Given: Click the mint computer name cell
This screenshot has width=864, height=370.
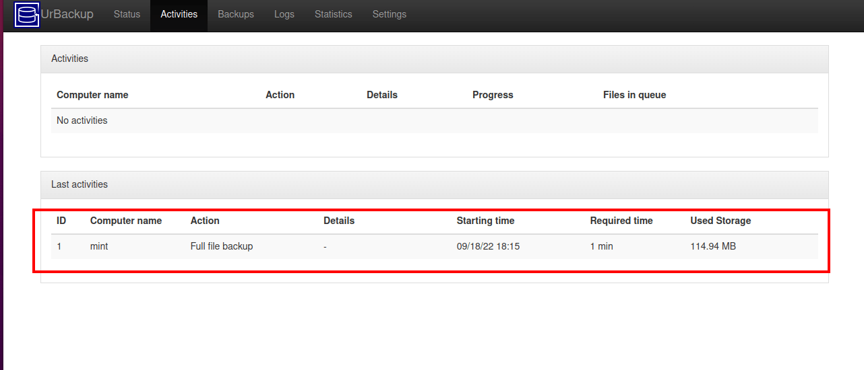Looking at the screenshot, I should [99, 246].
